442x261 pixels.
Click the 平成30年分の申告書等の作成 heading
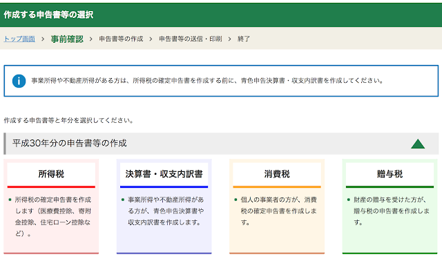[x=70, y=143]
